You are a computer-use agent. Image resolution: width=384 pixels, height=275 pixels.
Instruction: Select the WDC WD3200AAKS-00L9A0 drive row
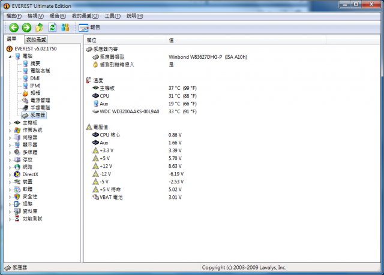click(x=145, y=111)
